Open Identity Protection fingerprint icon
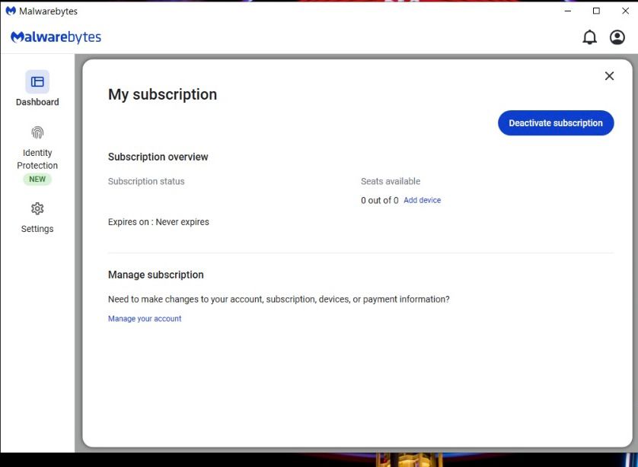The width and height of the screenshot is (638, 467). point(37,132)
